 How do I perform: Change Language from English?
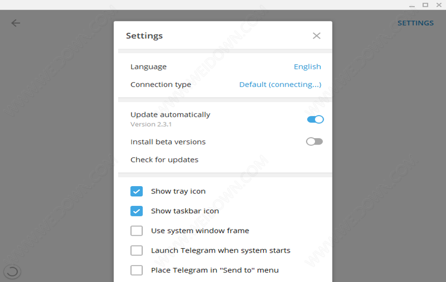point(307,67)
